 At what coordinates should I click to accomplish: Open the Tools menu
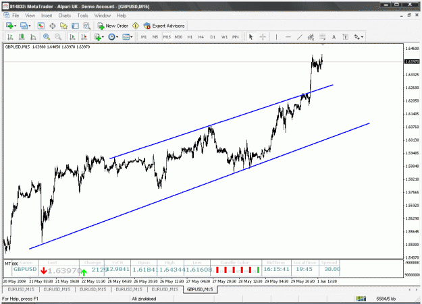82,16
